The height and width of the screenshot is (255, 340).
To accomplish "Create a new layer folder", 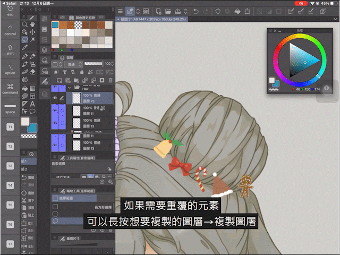I will point(76,80).
